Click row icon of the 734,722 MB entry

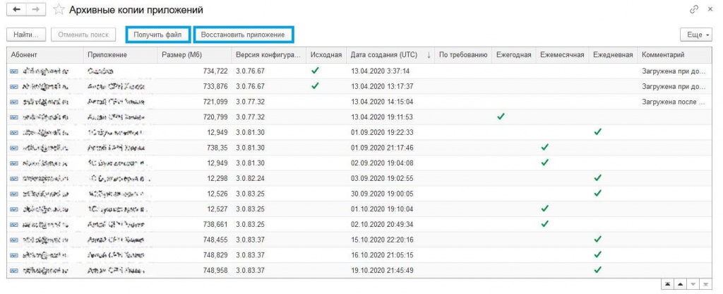[x=14, y=71]
